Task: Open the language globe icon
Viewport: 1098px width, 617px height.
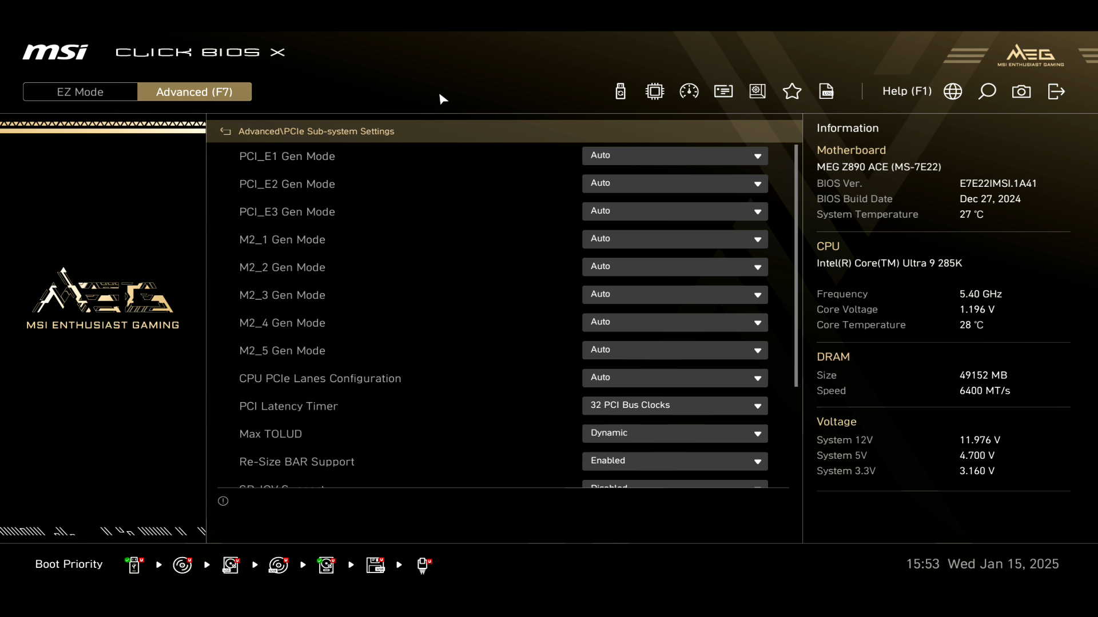Action: point(953,91)
